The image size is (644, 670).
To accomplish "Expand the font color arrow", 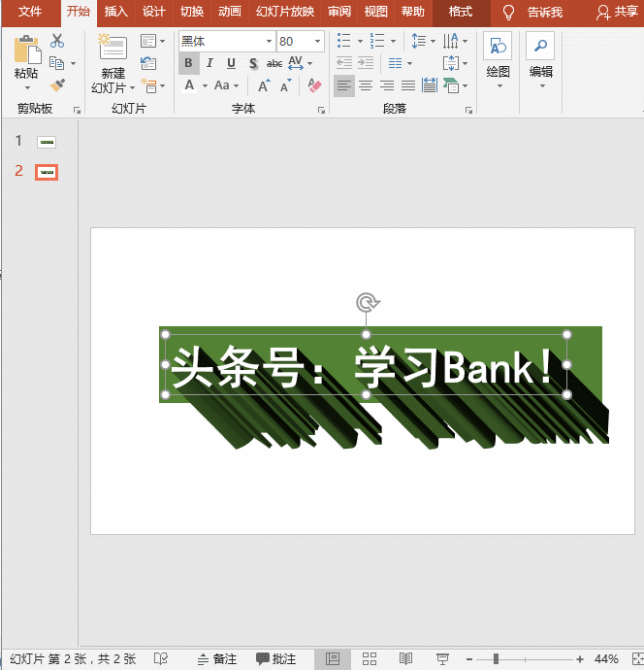I will (x=205, y=85).
